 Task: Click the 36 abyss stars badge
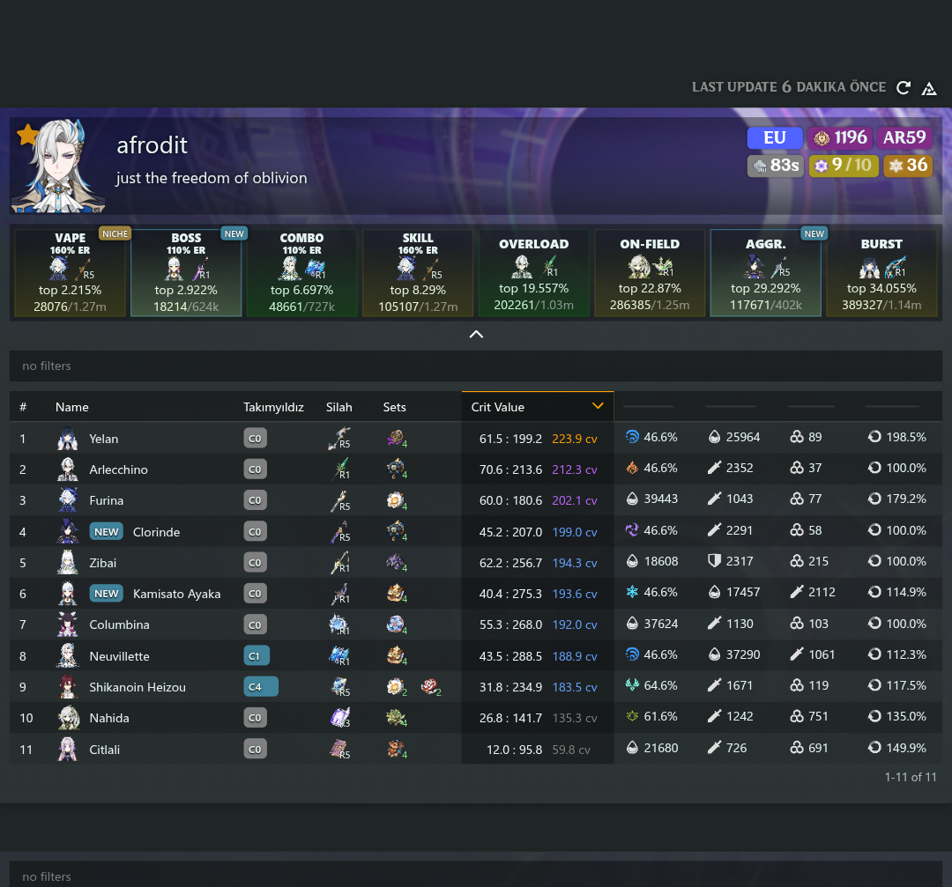point(908,165)
